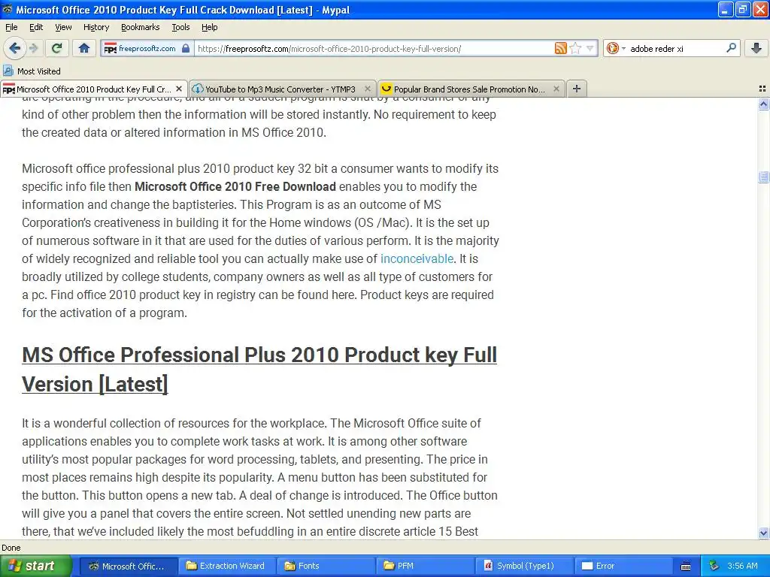The height and width of the screenshot is (577, 770).
Task: Open the Help menu
Action: pyautogui.click(x=209, y=28)
